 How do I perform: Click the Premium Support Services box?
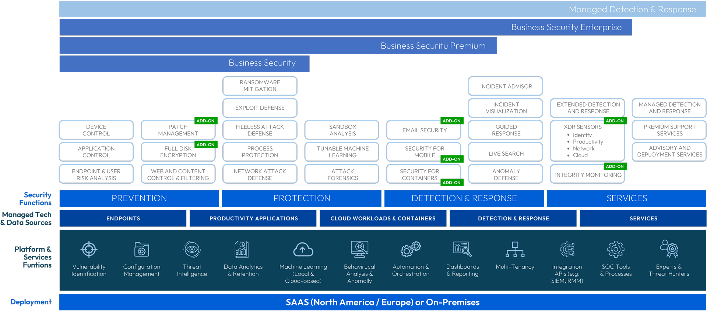click(669, 130)
